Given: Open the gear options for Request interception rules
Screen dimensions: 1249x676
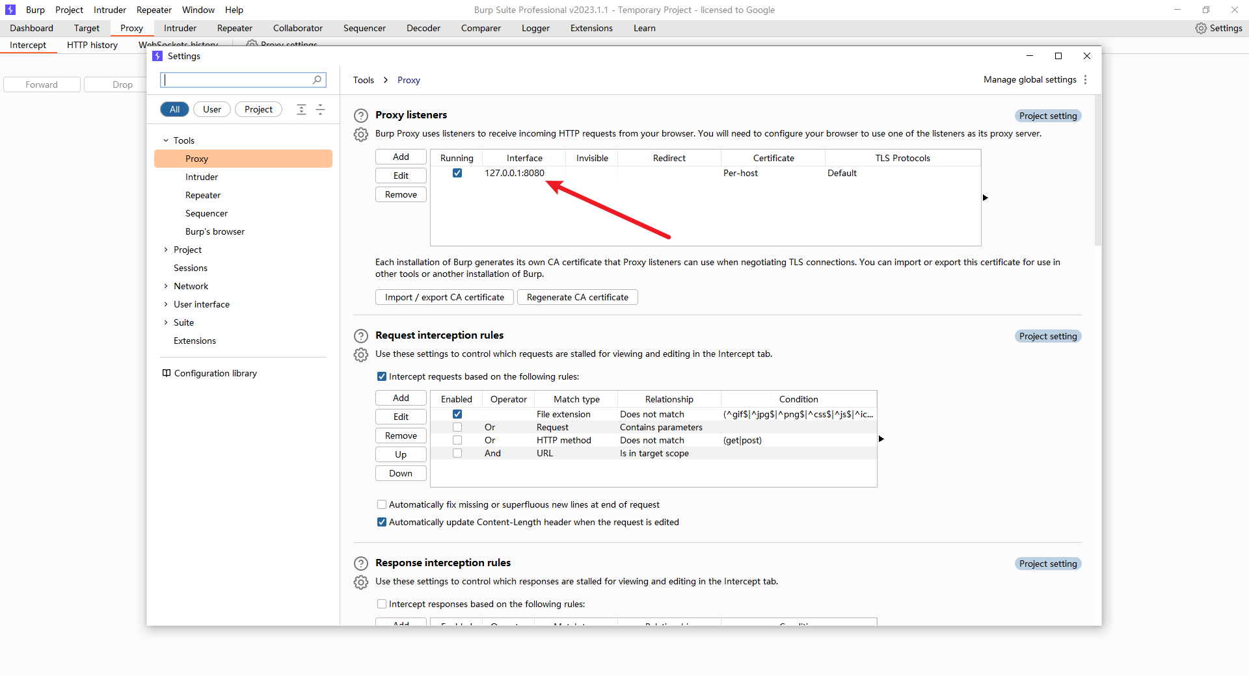Looking at the screenshot, I should 361,355.
